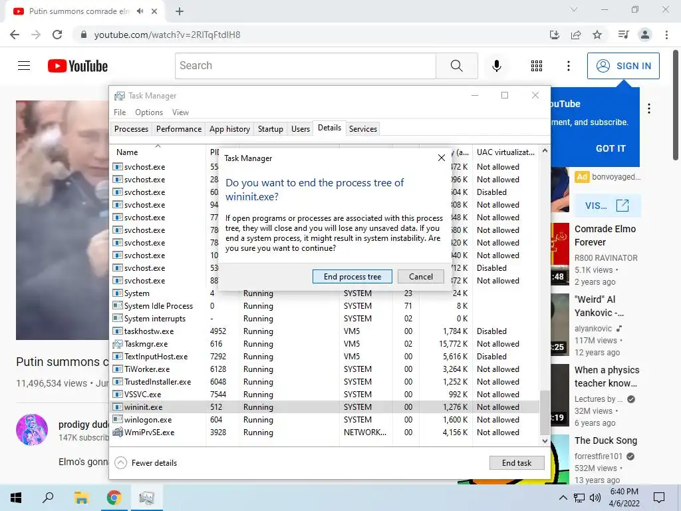Click the End task button
Image resolution: width=681 pixels, height=511 pixels.
(x=516, y=463)
